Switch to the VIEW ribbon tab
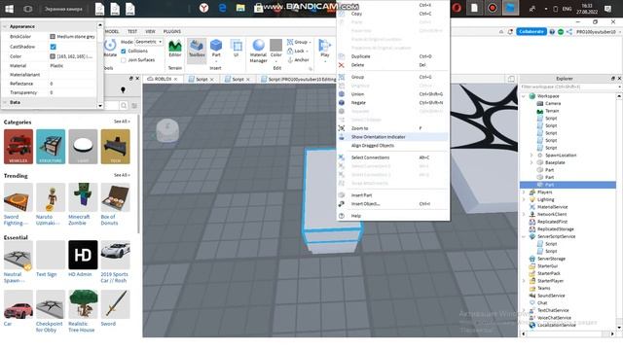Image resolution: width=623 pixels, height=350 pixels. [150, 31]
